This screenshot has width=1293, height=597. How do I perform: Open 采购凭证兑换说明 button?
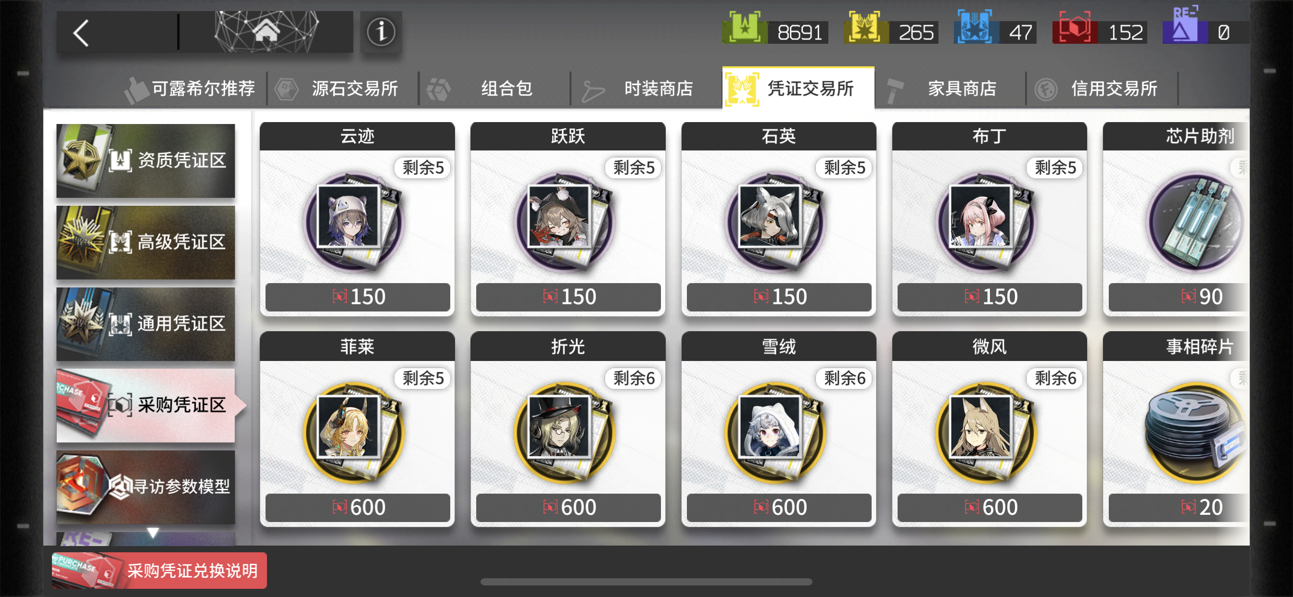click(x=159, y=571)
